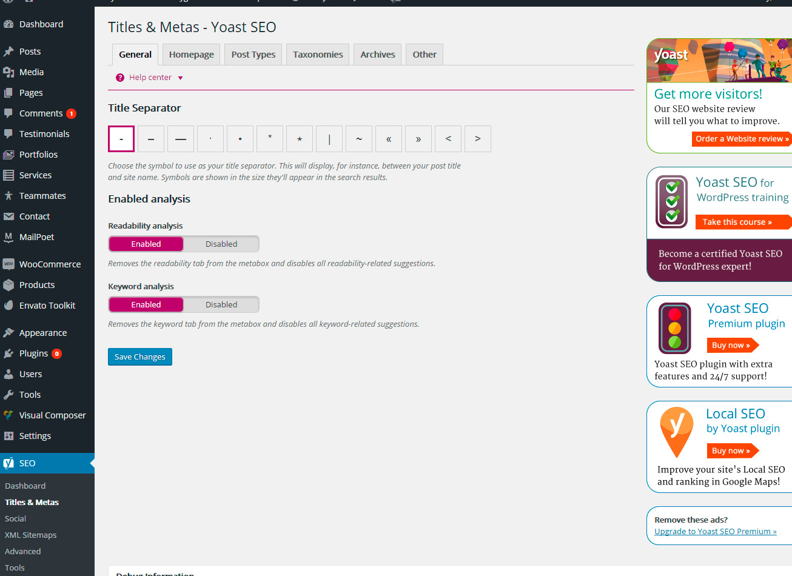Open the Taxonomies tab
The height and width of the screenshot is (576, 792).
coord(318,55)
